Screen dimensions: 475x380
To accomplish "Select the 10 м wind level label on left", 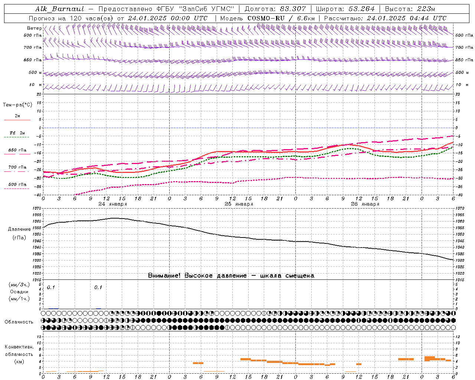I will click(x=36, y=85).
